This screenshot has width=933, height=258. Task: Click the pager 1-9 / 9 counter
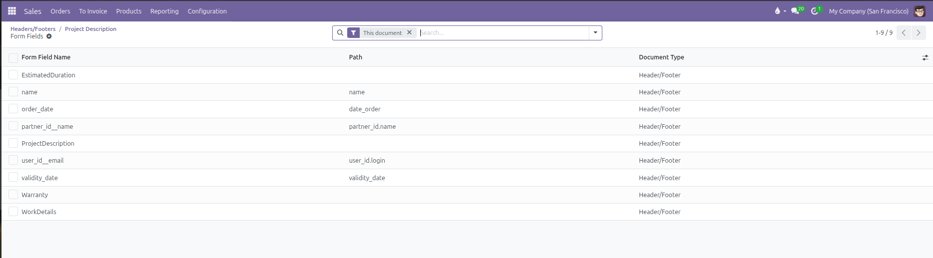[x=884, y=33]
